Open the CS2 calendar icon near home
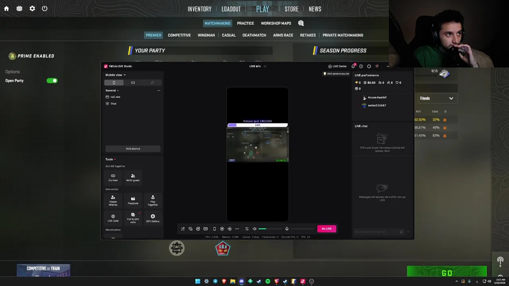Screen dimensions: 509x286 [x=19, y=8]
